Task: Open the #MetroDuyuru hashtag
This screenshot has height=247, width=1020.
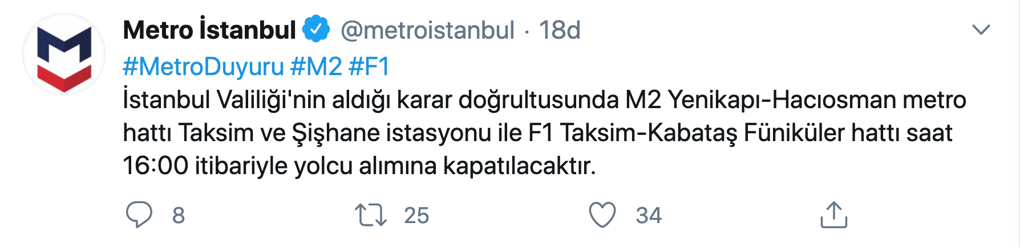Action: 203,67
